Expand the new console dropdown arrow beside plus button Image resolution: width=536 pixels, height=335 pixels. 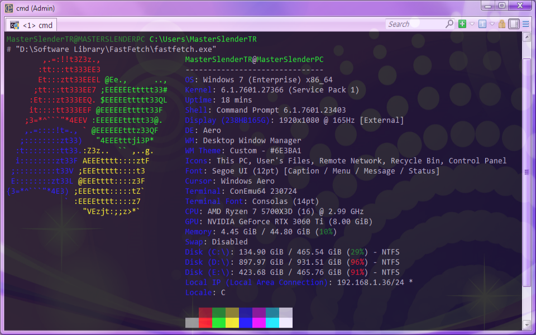pyautogui.click(x=472, y=24)
